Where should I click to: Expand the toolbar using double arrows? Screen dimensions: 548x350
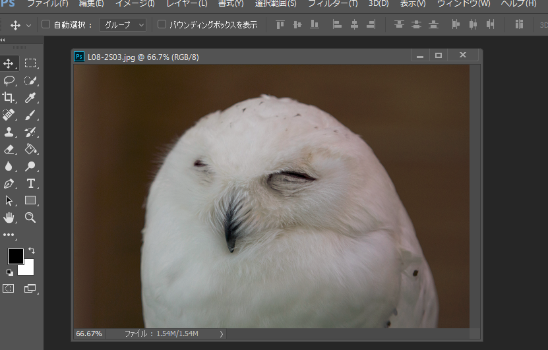coord(3,40)
